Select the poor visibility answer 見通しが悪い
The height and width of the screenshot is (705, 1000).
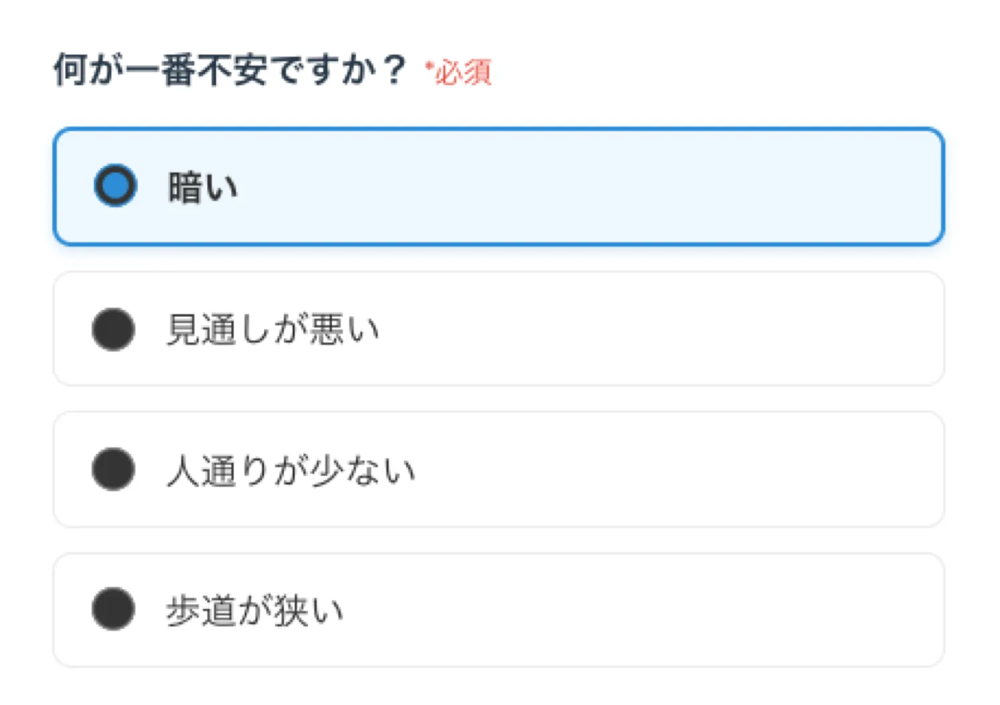click(x=272, y=329)
